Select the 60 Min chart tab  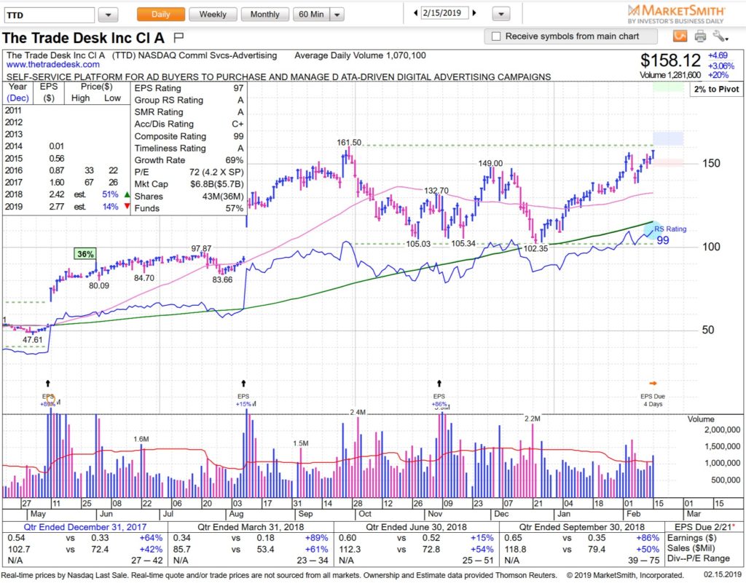312,15
